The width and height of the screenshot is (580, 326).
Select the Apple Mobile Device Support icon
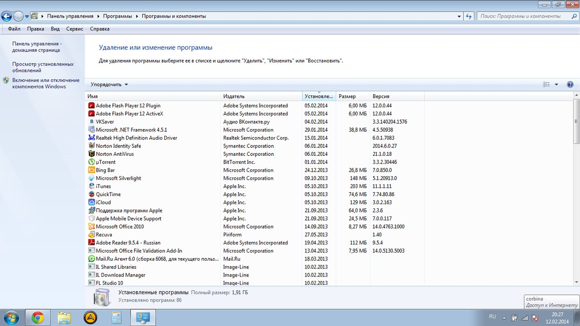(92, 219)
